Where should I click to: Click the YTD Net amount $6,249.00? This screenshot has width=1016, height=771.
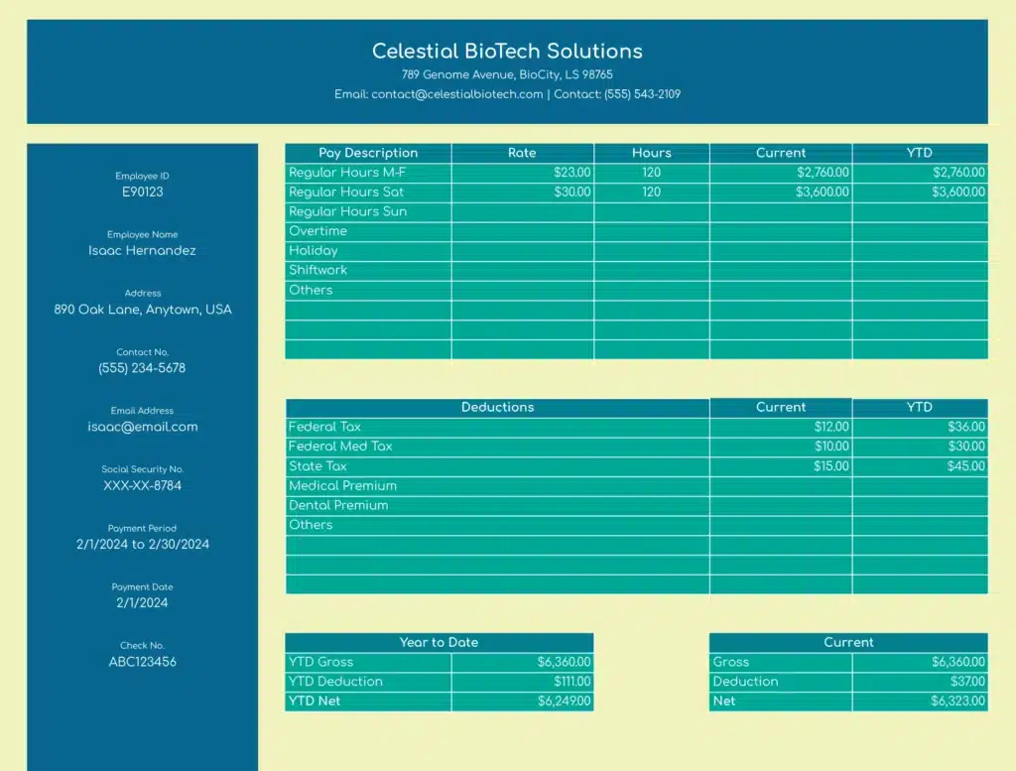pyautogui.click(x=564, y=702)
